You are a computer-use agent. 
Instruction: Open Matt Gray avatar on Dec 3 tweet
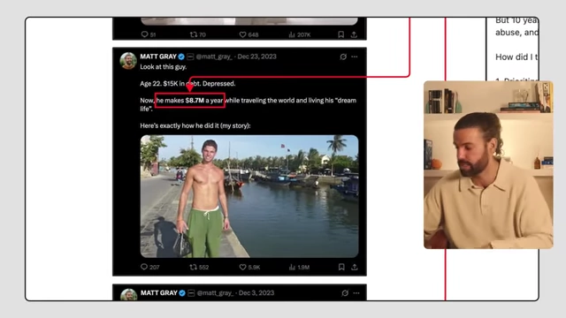tap(129, 294)
